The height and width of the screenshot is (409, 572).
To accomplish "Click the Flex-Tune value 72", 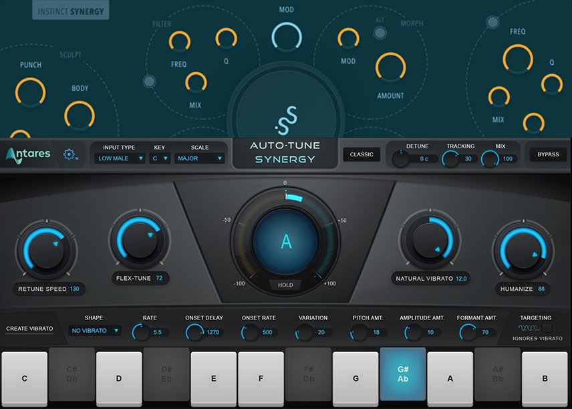I will (159, 278).
